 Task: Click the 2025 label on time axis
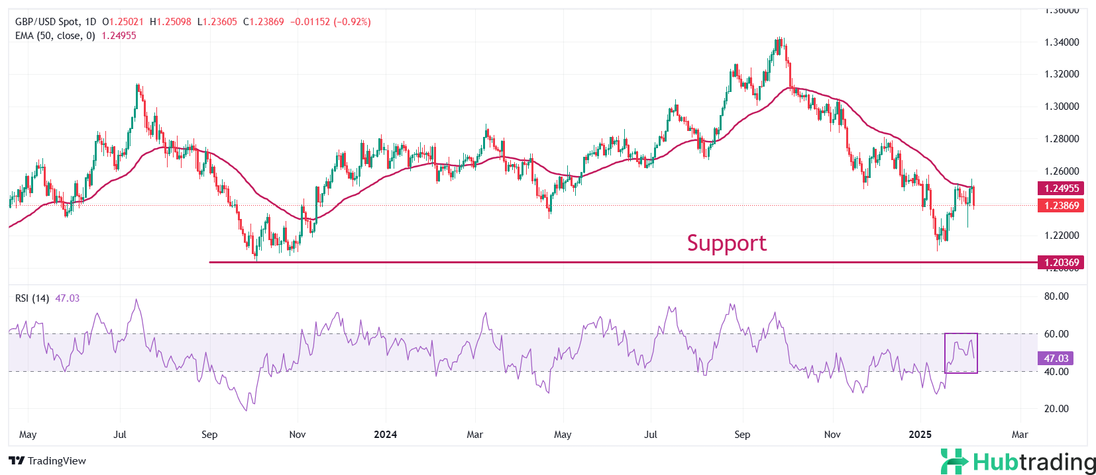point(920,435)
